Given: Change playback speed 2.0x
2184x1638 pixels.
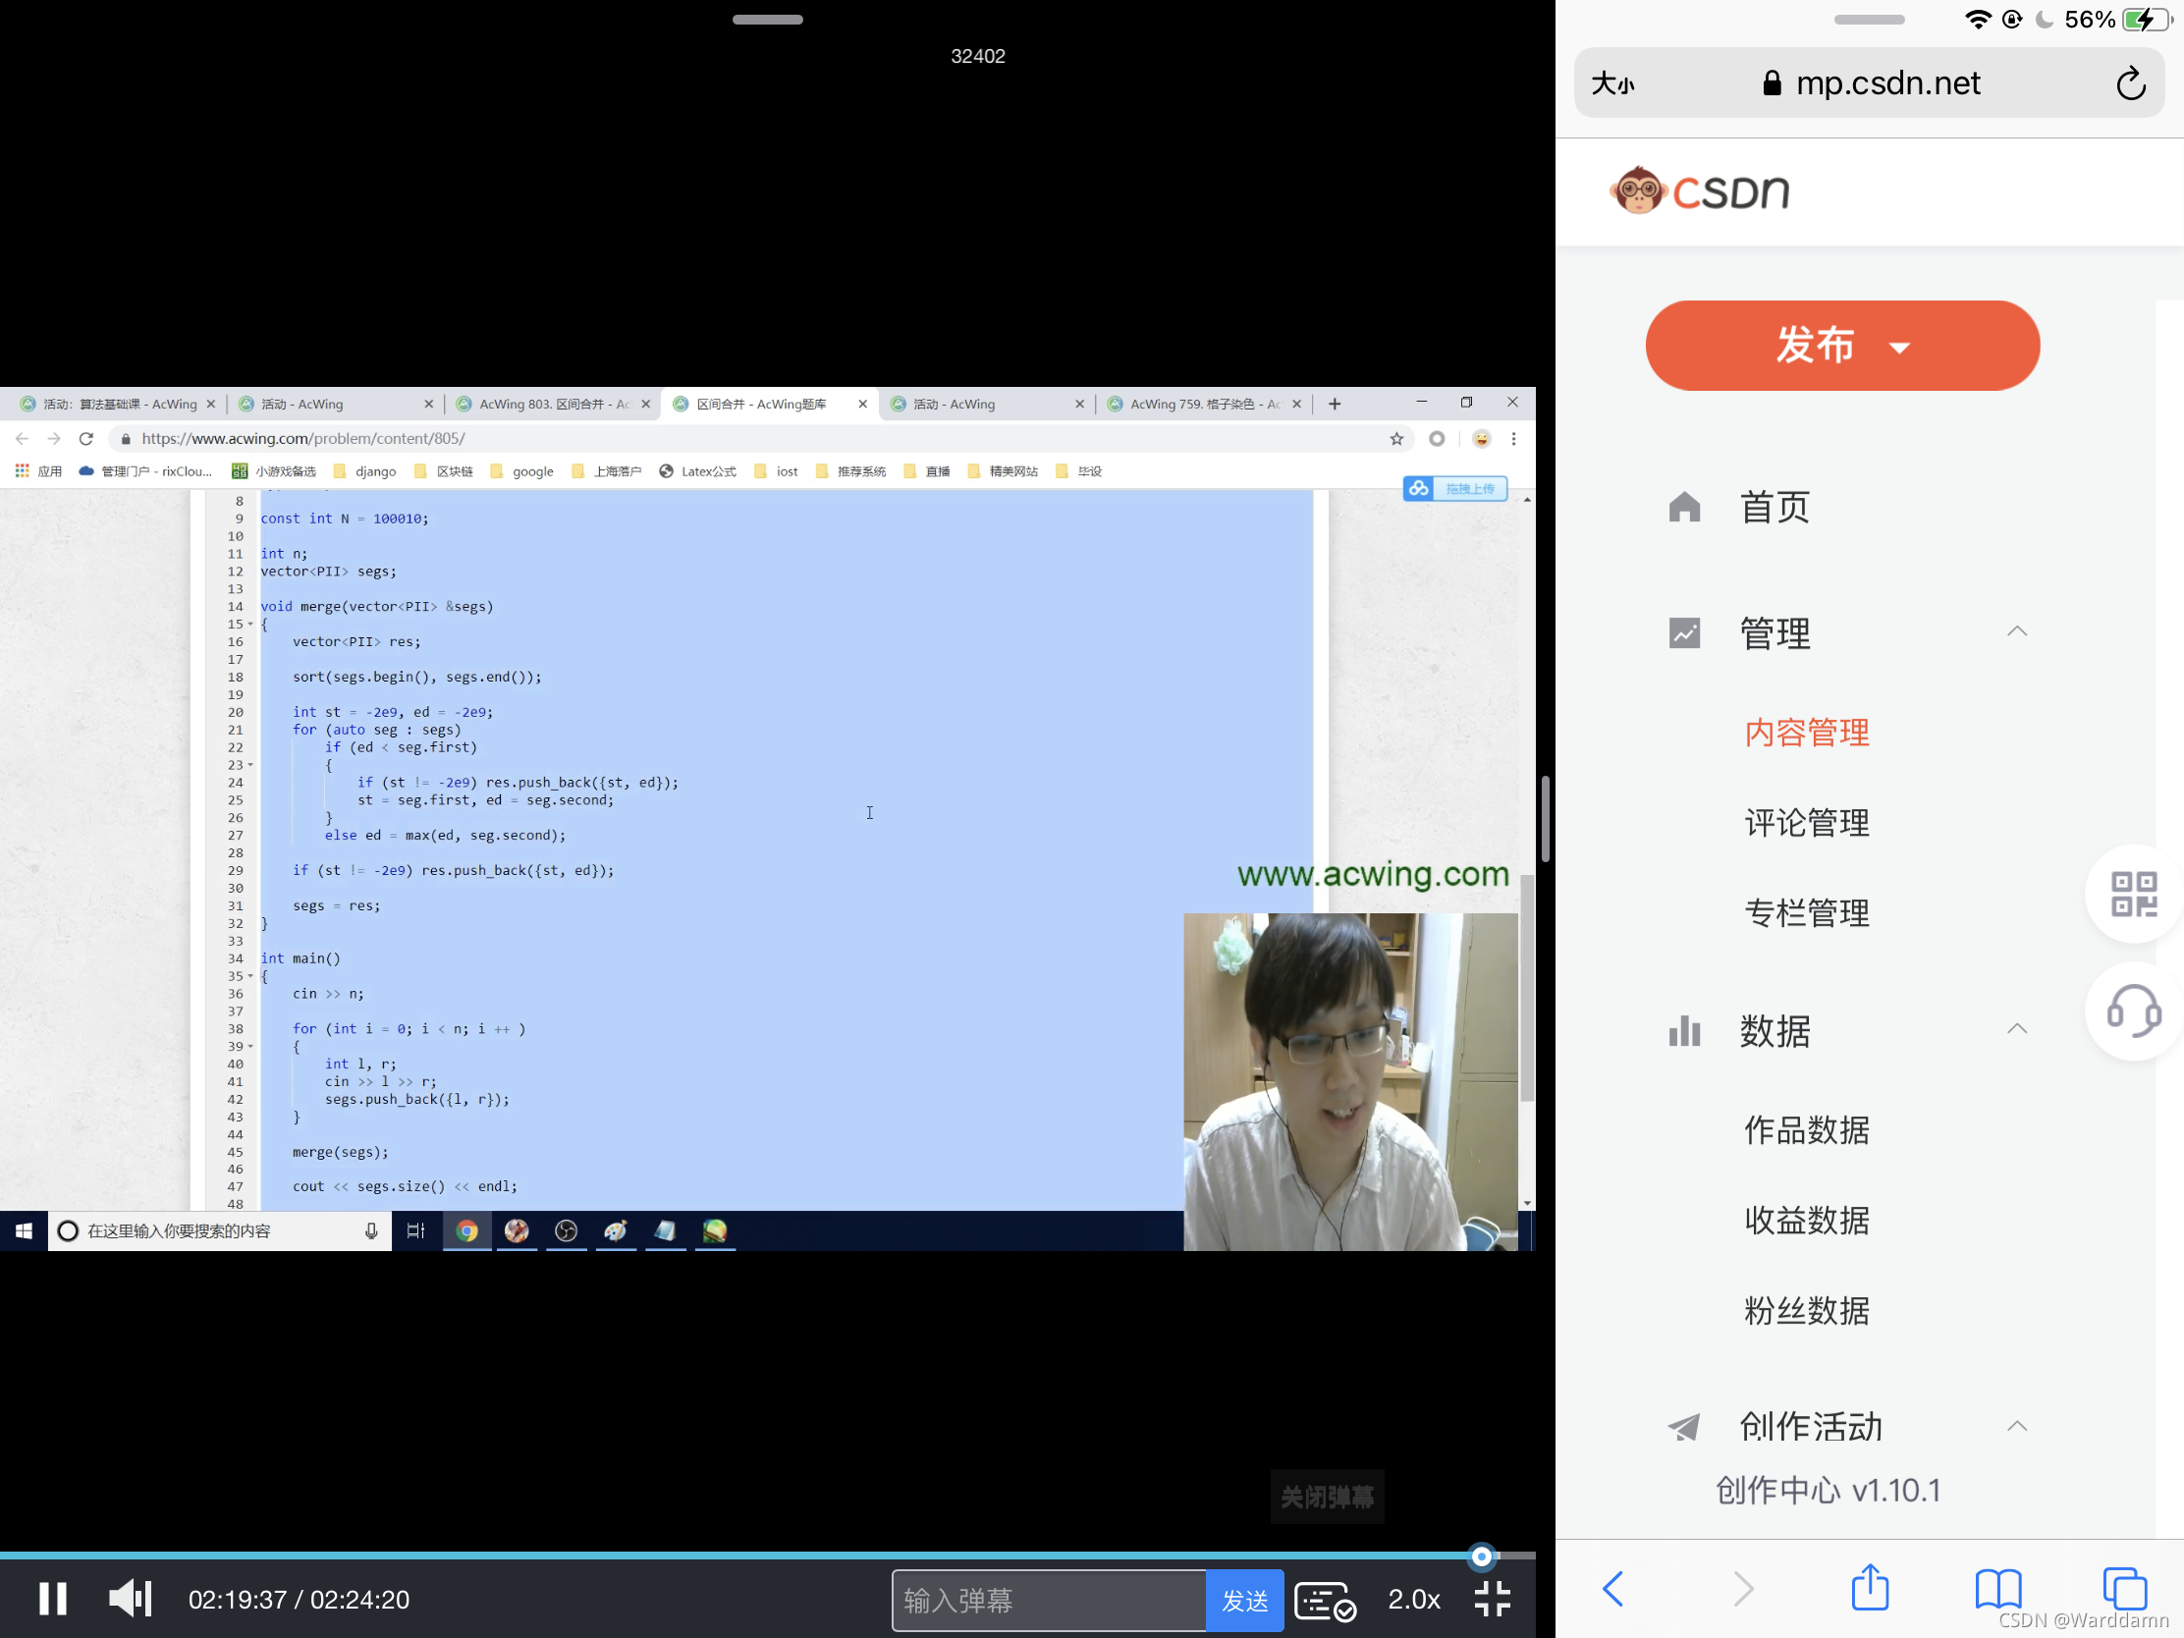Looking at the screenshot, I should point(1413,1600).
